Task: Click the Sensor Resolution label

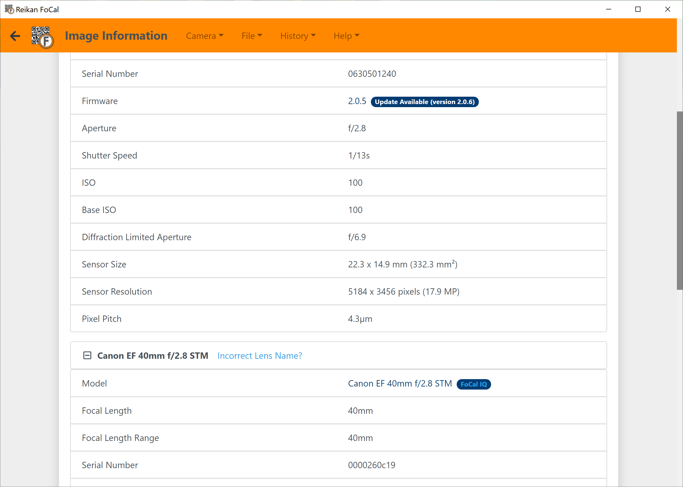Action: click(x=117, y=292)
